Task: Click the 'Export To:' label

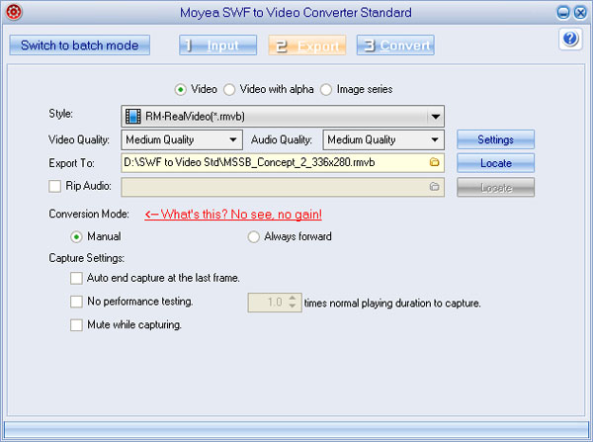Action: tap(71, 163)
